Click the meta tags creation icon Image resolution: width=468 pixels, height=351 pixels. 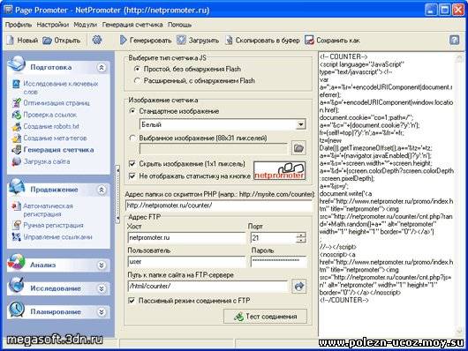(16, 138)
